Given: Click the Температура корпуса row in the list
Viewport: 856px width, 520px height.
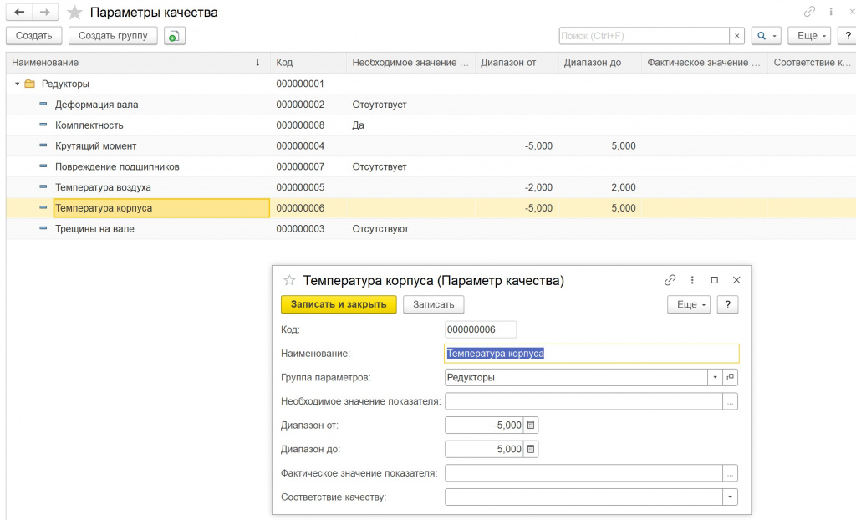Looking at the screenshot, I should point(431,208).
